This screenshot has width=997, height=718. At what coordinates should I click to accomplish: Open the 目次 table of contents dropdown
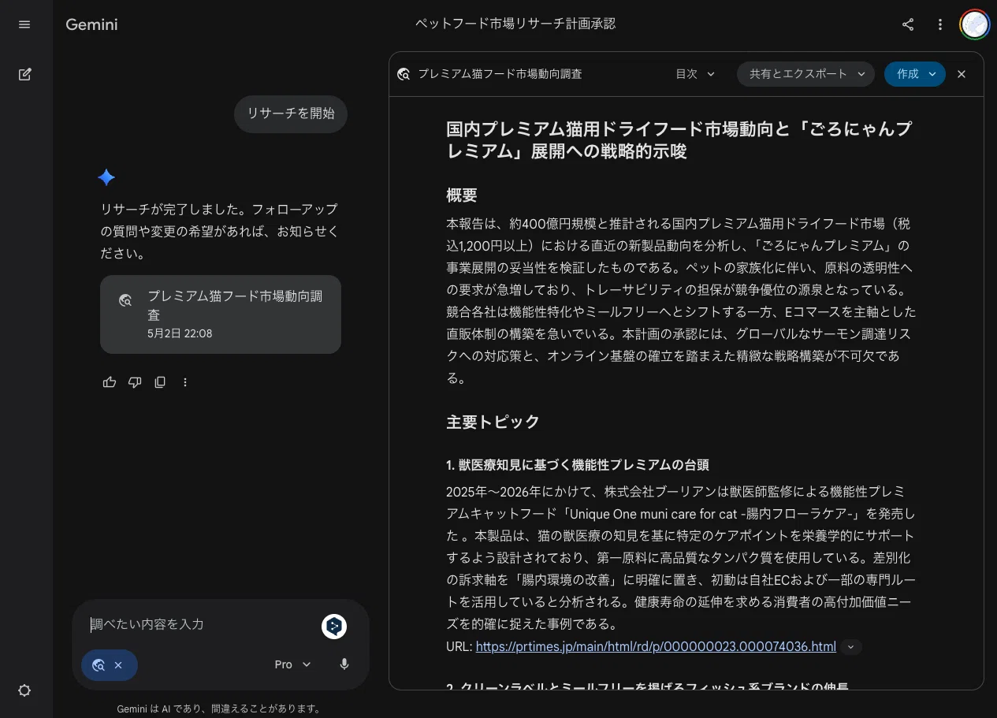(x=695, y=74)
